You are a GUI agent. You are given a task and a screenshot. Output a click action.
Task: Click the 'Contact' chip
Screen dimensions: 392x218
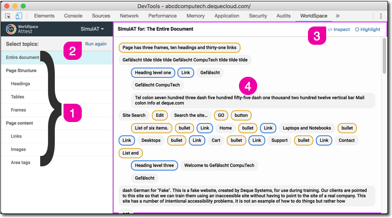pyautogui.click(x=346, y=140)
